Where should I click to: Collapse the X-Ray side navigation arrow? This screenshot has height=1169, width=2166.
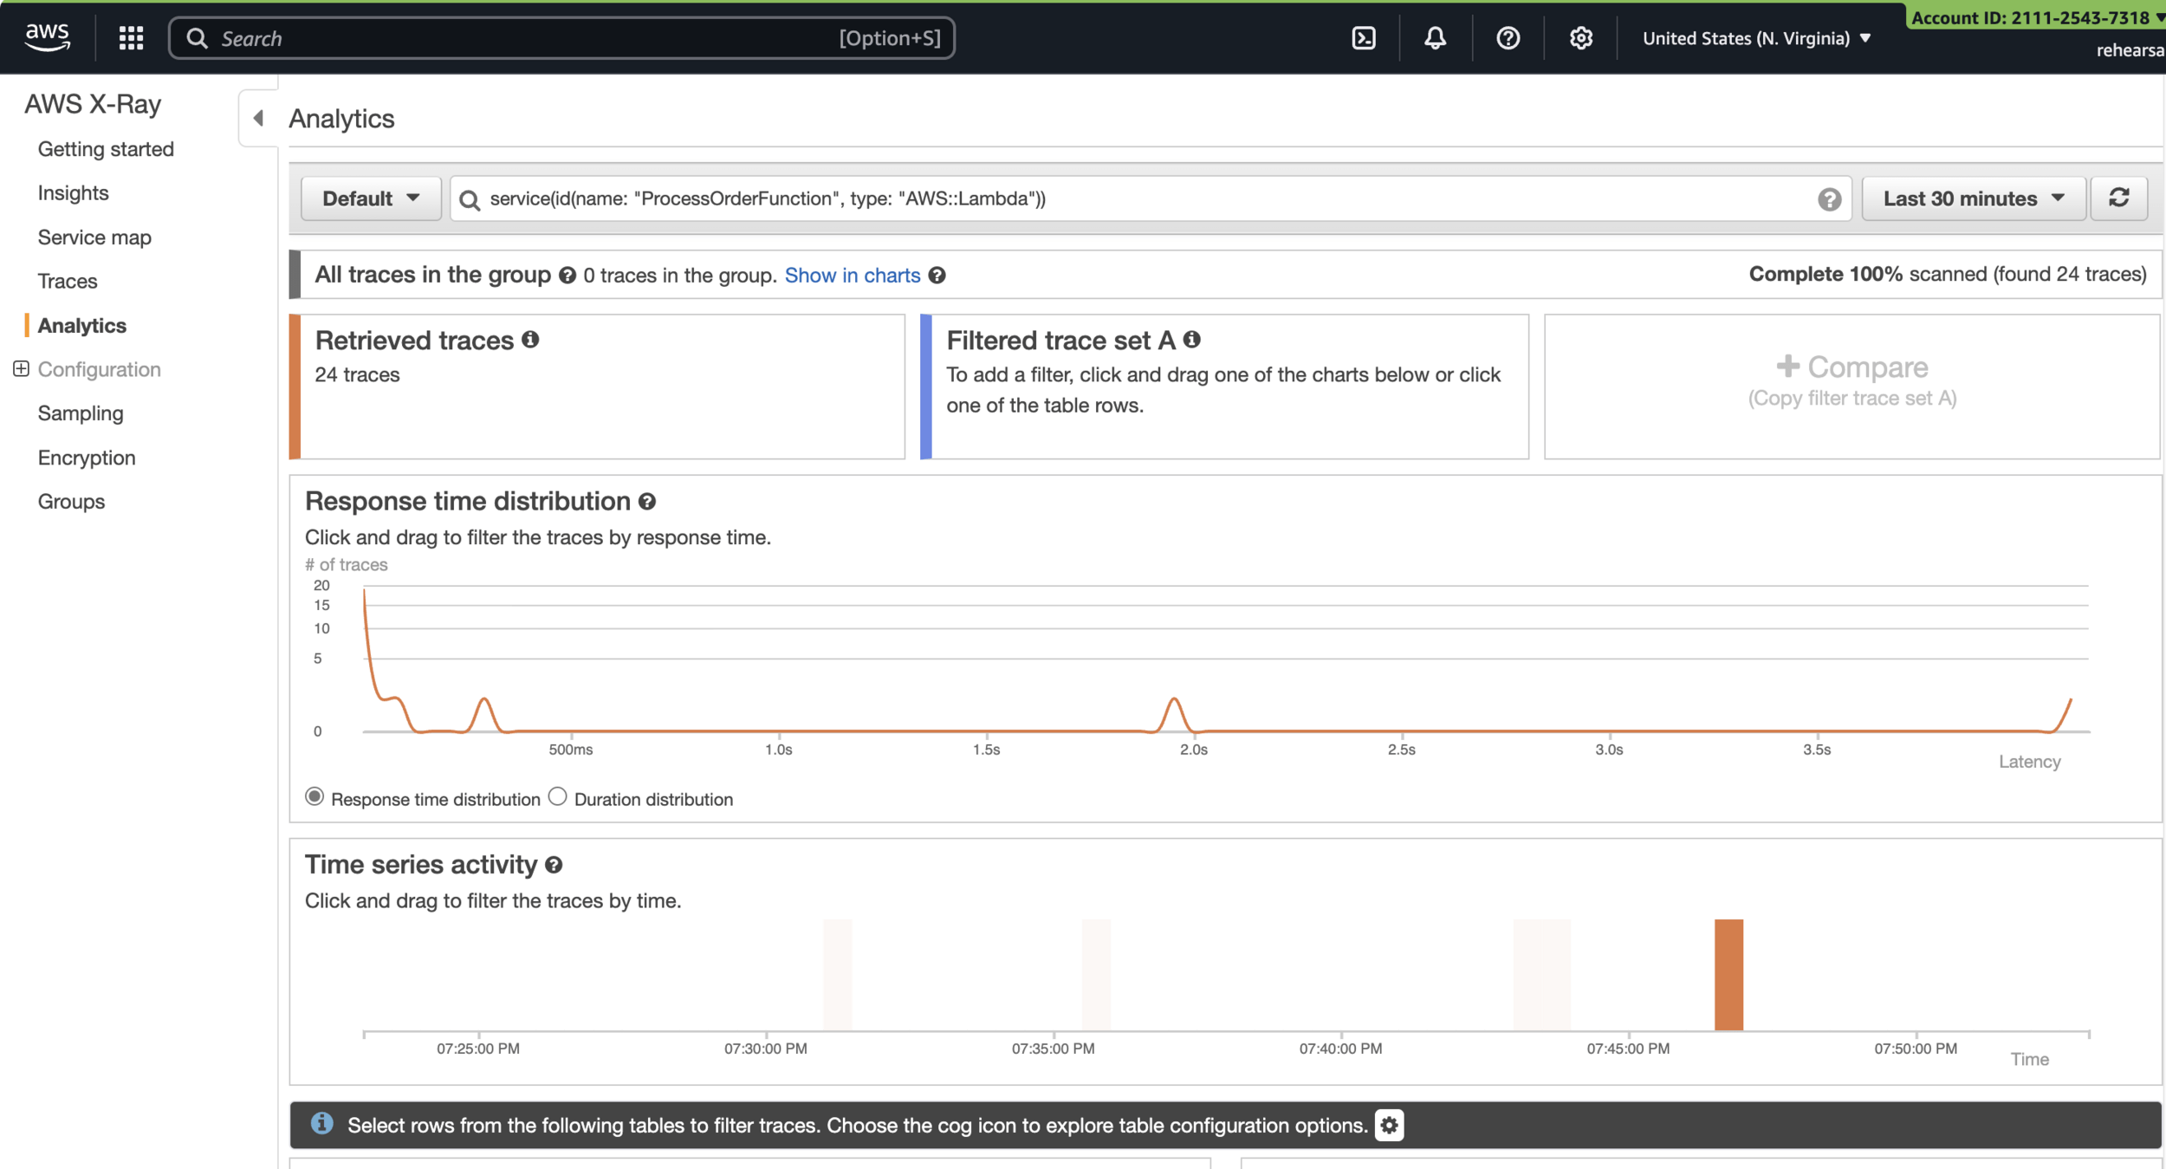(x=258, y=118)
